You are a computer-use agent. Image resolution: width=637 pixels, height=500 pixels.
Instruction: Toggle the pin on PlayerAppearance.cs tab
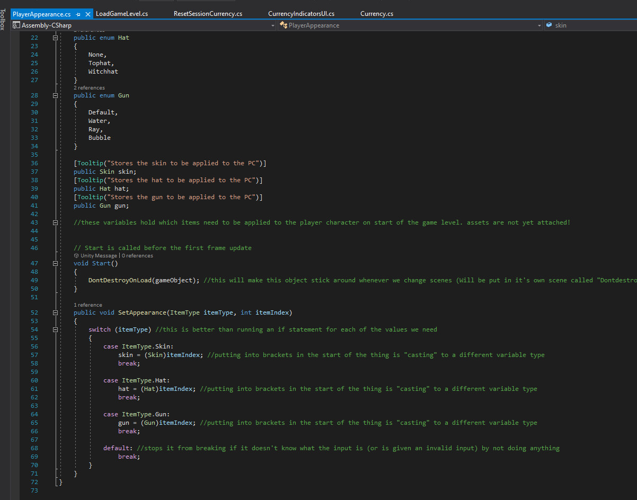78,14
